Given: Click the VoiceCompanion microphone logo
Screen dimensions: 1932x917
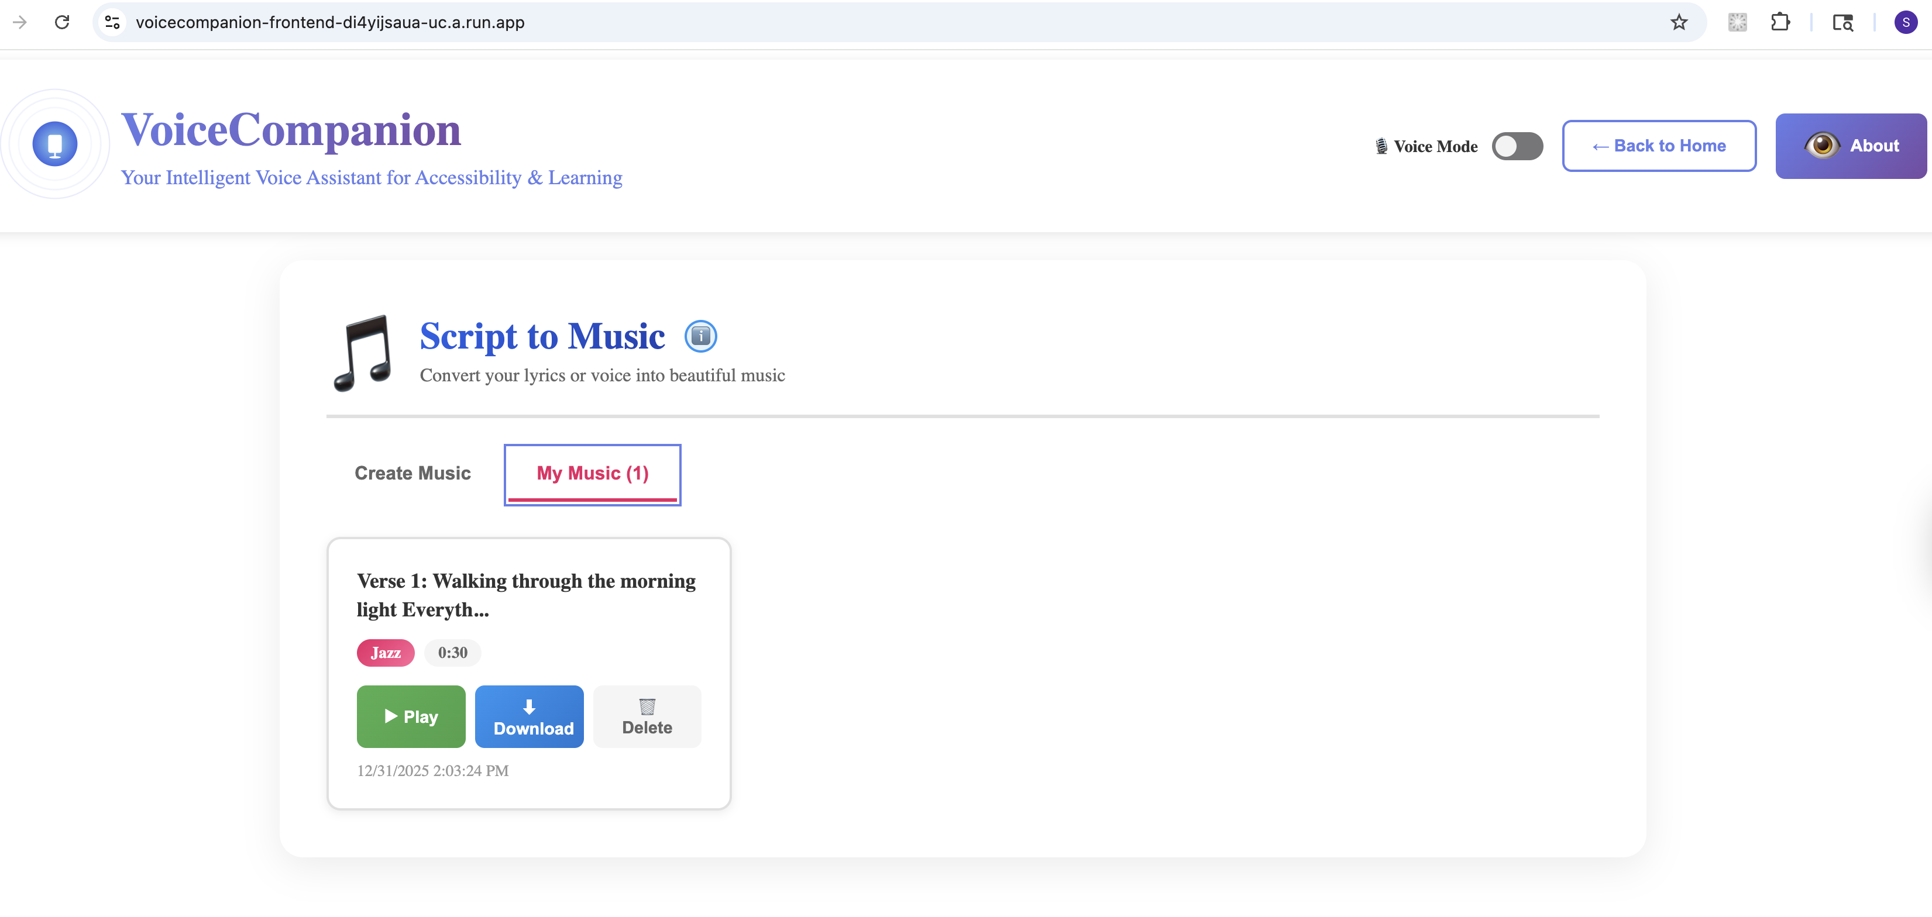Looking at the screenshot, I should 55,144.
